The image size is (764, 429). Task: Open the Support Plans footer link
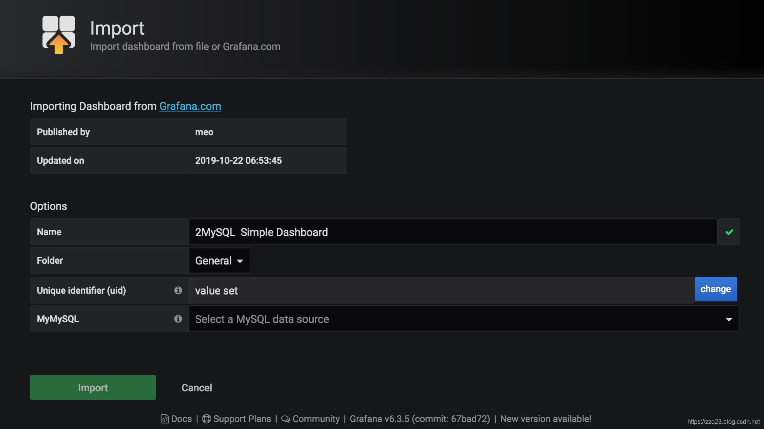[x=242, y=419]
